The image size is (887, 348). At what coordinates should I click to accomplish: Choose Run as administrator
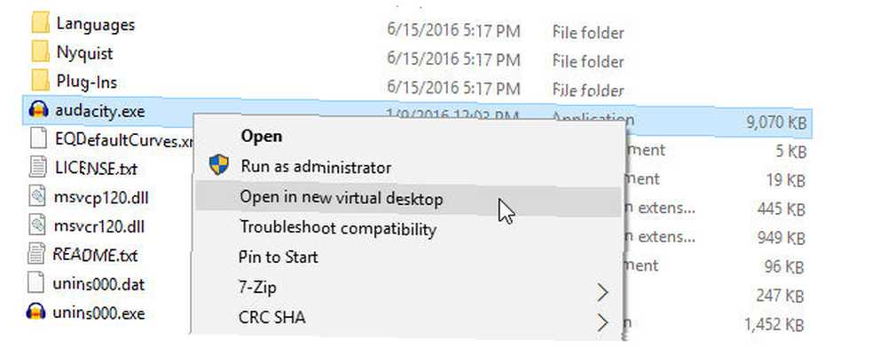click(x=315, y=167)
